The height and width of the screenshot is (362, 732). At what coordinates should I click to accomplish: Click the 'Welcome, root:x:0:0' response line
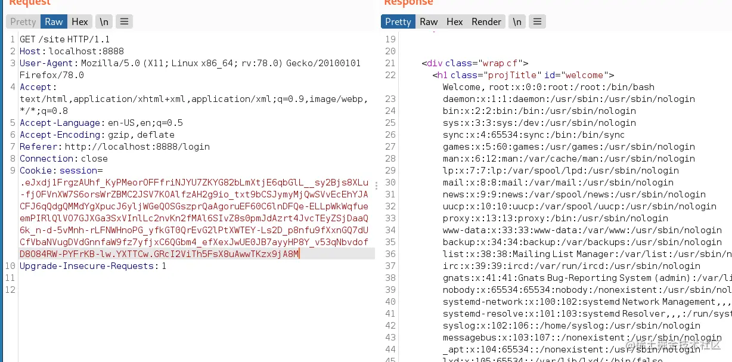(548, 87)
